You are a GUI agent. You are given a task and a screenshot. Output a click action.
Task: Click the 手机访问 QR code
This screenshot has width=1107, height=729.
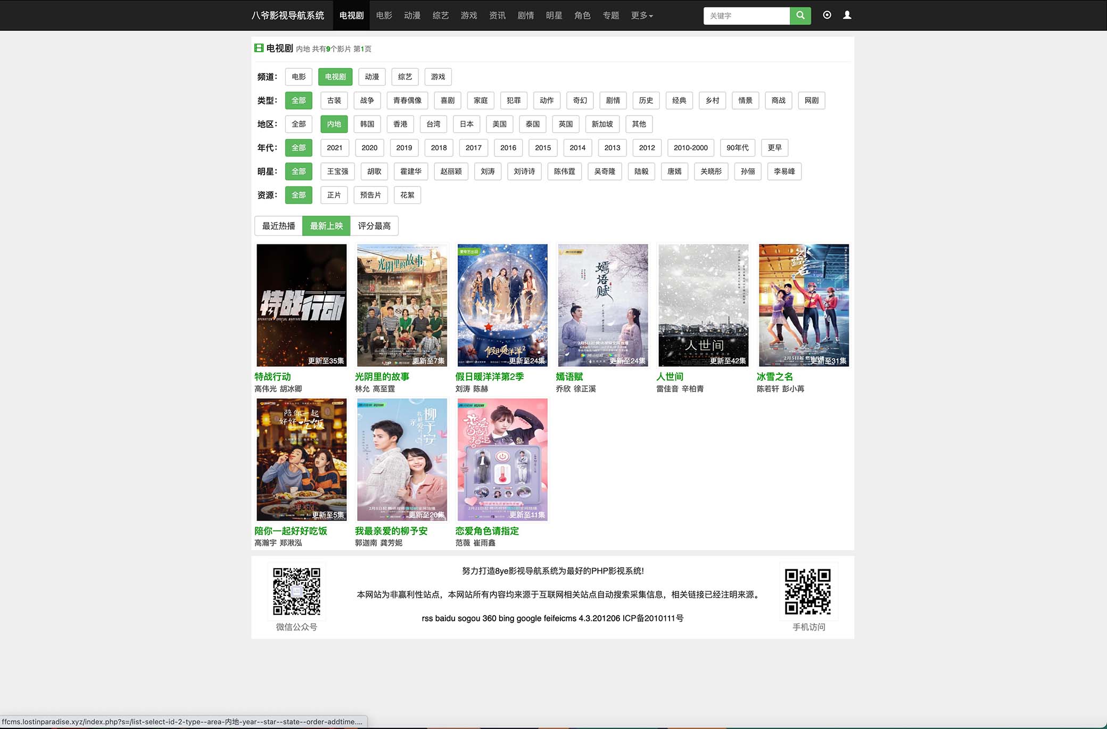click(x=808, y=591)
